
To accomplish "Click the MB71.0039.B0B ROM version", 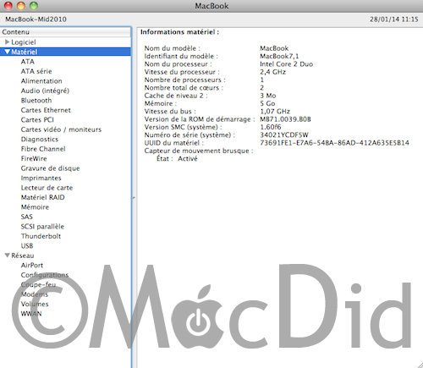I will [285, 119].
